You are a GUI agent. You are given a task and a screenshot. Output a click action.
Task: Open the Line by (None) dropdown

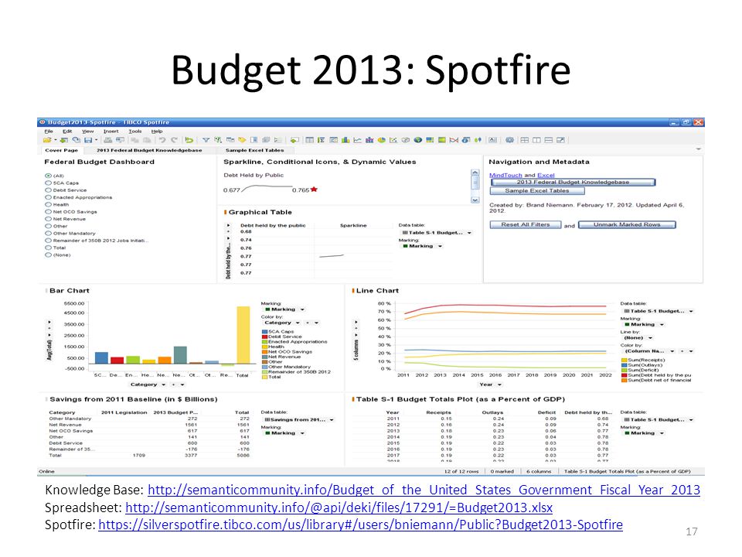(638, 338)
